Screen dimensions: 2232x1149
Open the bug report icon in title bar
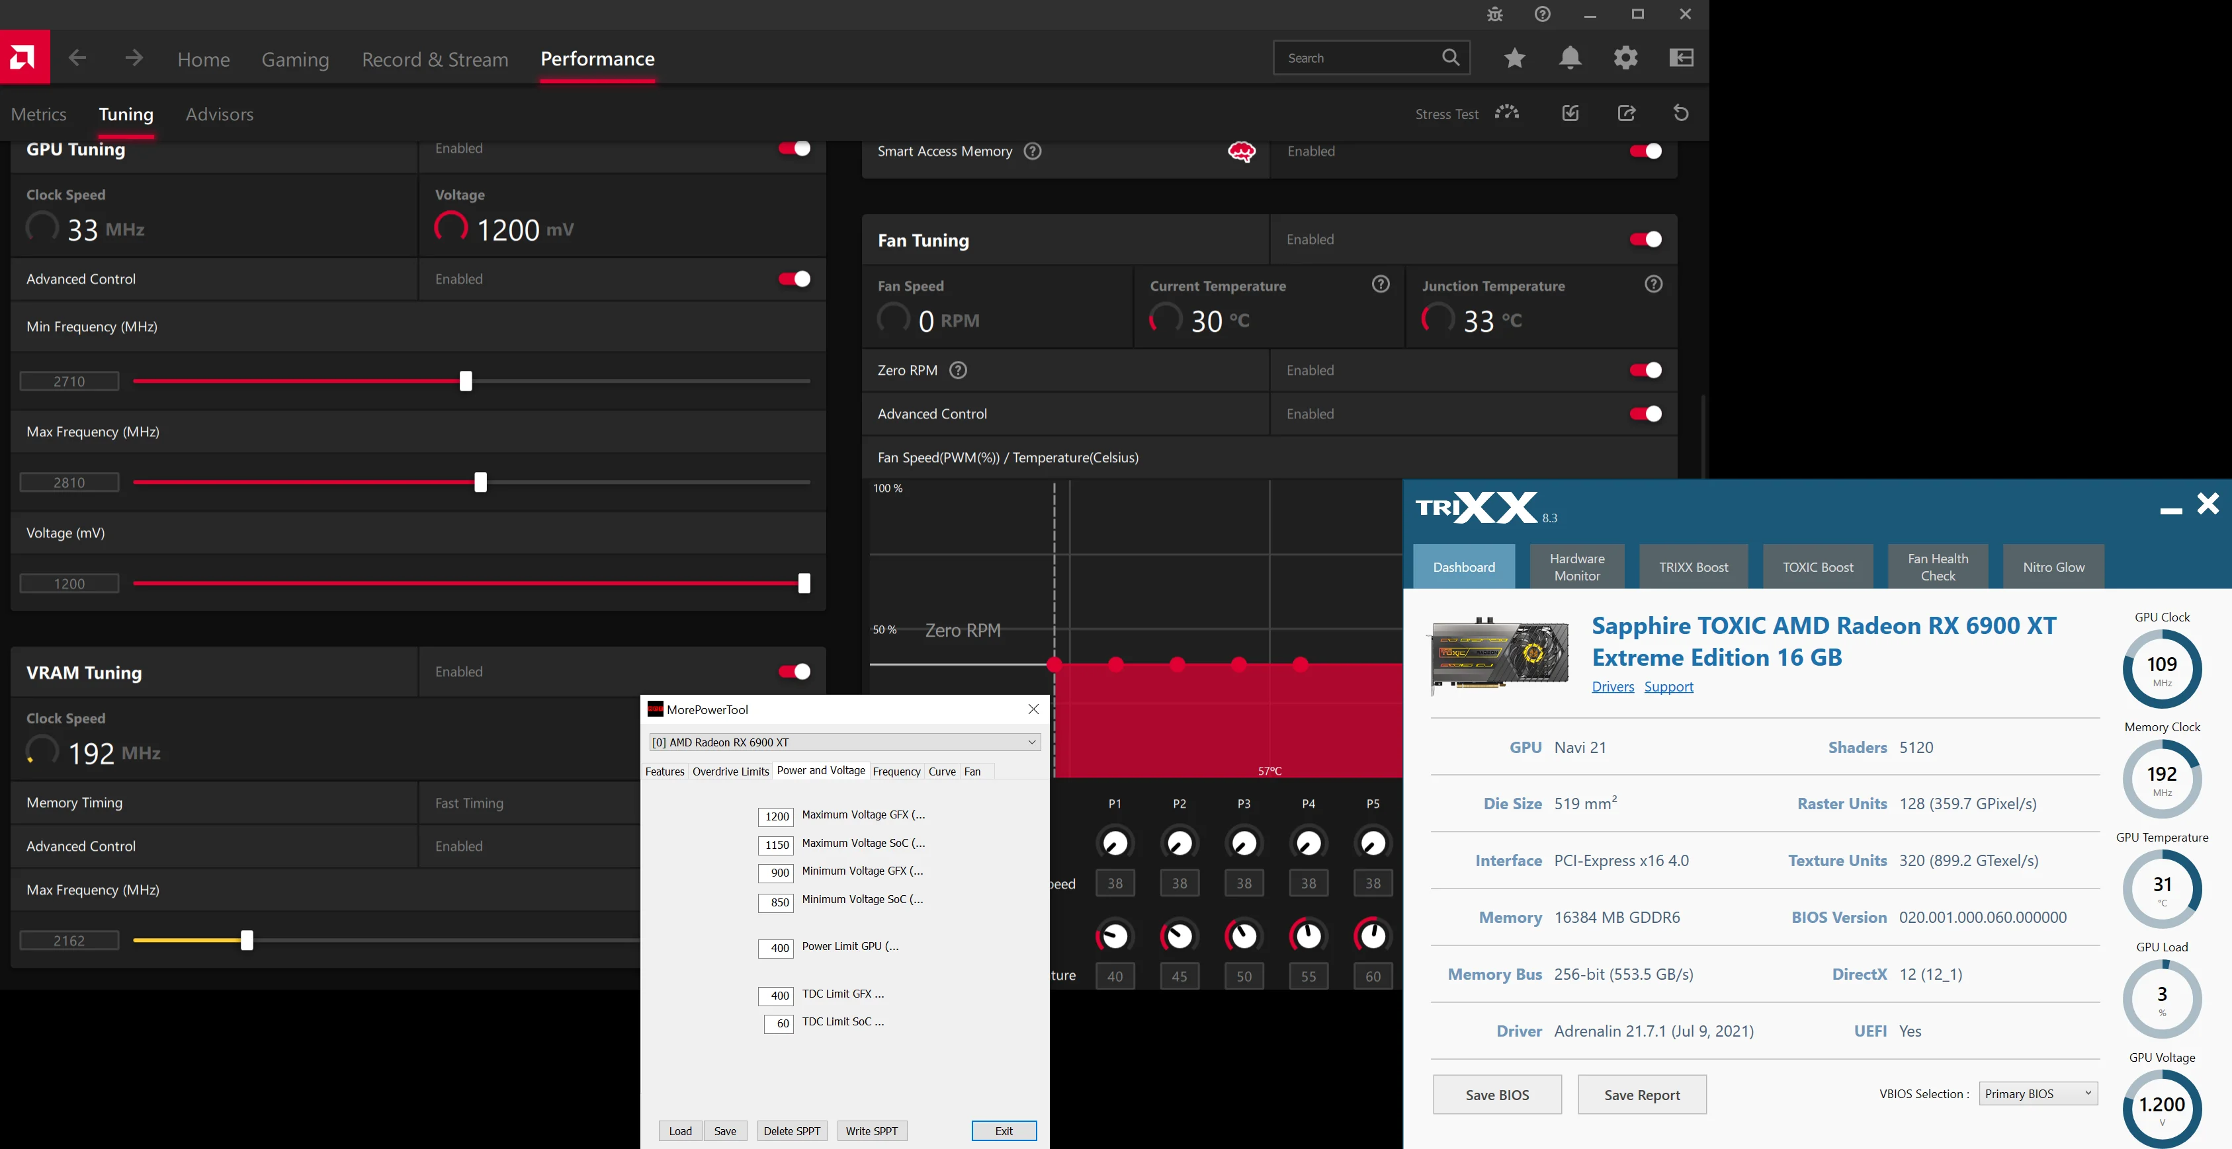pos(1494,15)
